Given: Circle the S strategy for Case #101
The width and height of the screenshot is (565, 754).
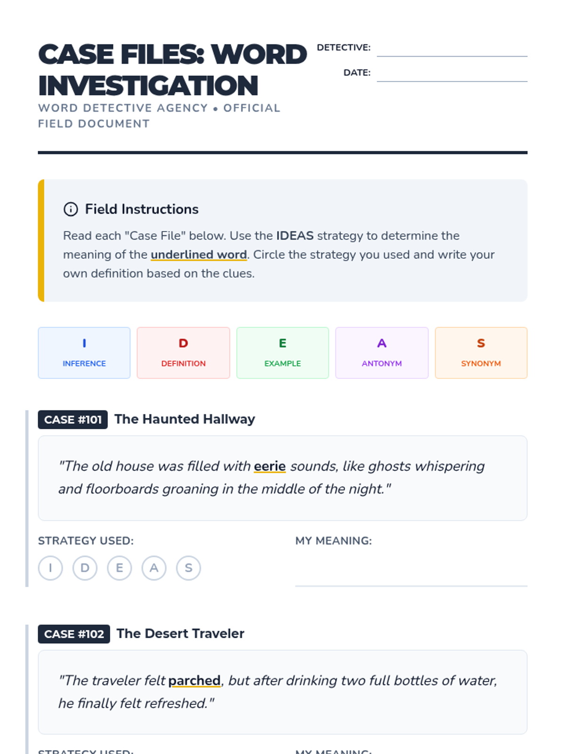Looking at the screenshot, I should 188,568.
